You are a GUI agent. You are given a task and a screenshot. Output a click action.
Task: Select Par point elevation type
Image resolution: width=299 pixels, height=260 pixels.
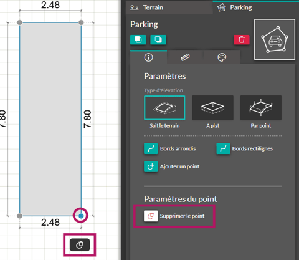[x=261, y=108]
